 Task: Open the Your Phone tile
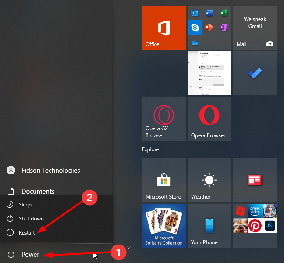click(209, 226)
